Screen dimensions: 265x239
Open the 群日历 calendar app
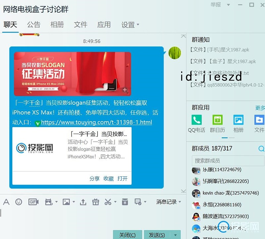[x=218, y=120]
